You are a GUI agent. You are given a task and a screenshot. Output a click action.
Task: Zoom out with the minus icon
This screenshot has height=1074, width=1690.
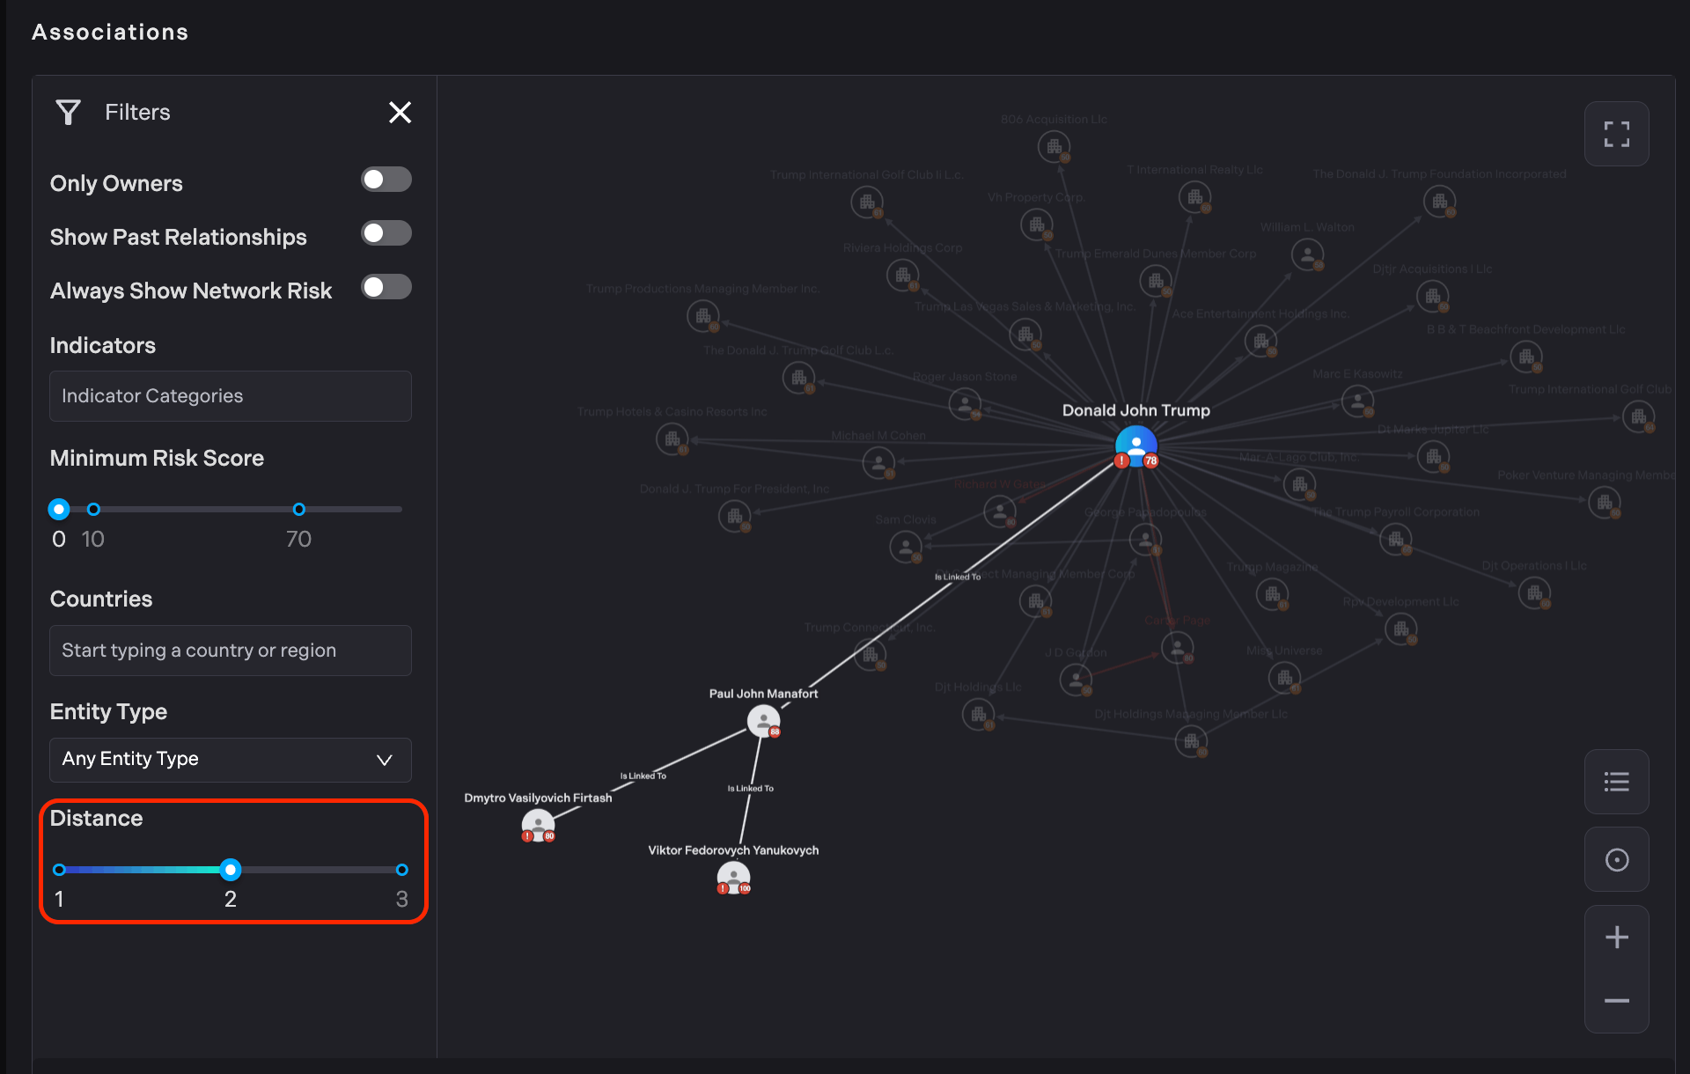(1616, 1001)
